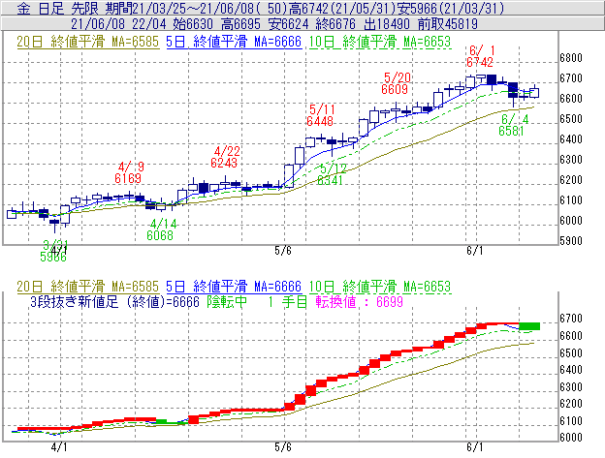
Task: Click the 前取45819 open interest value
Action: point(448,24)
